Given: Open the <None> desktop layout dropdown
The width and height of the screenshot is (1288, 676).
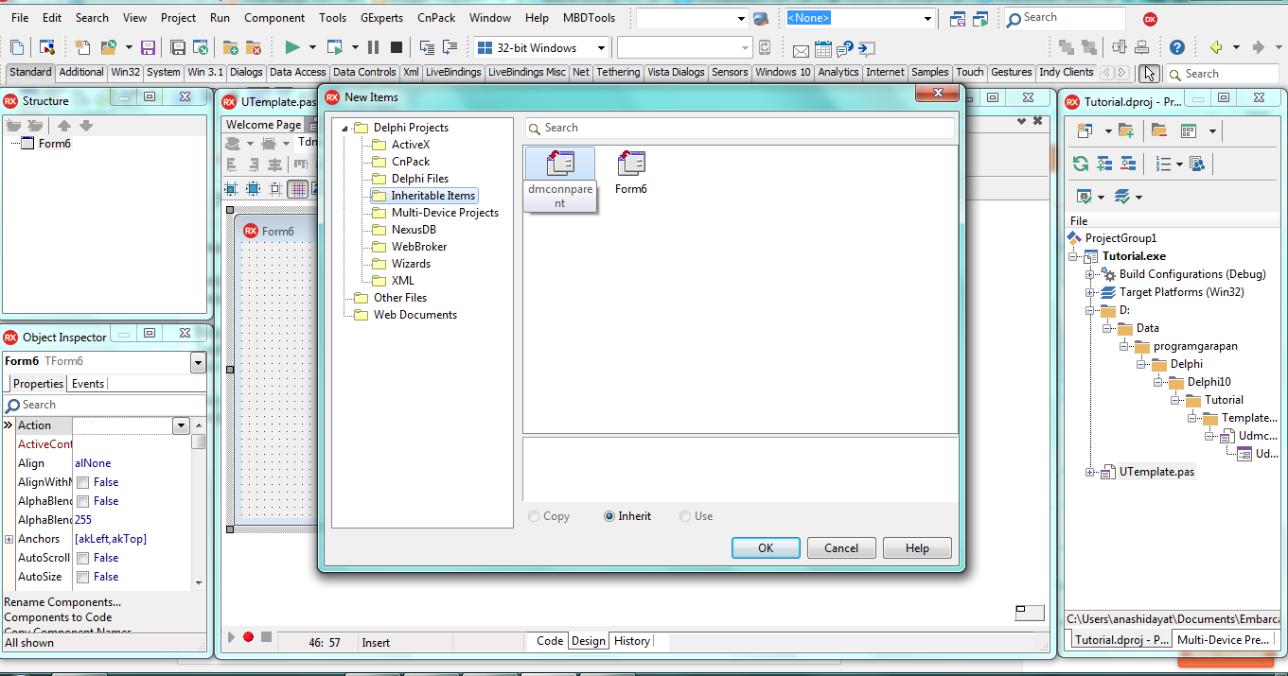Looking at the screenshot, I should [926, 17].
